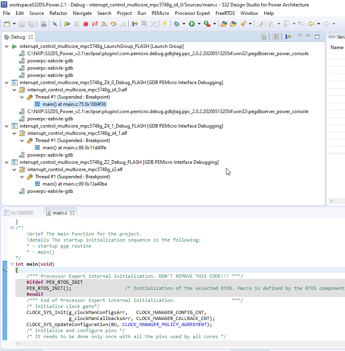Open the Search flashlight dropdown arrow

[250, 24]
